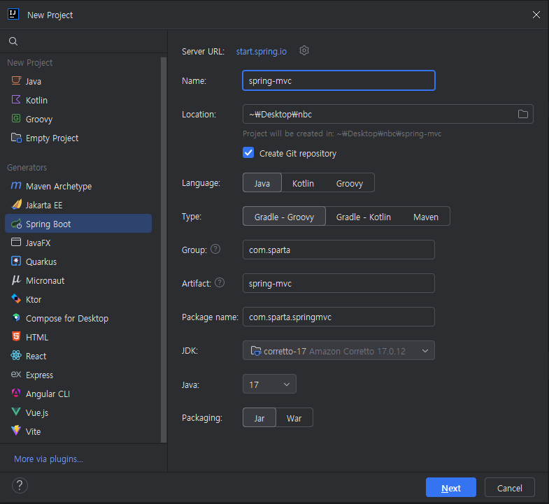
Task: Click the JavaFX window icon
Action: tap(16, 242)
